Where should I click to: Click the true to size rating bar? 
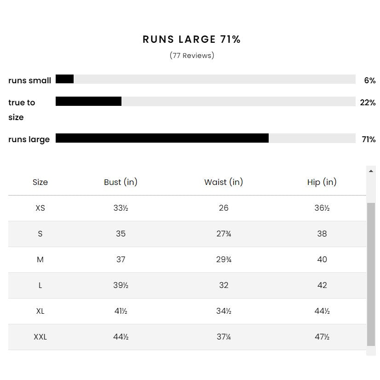coord(205,101)
